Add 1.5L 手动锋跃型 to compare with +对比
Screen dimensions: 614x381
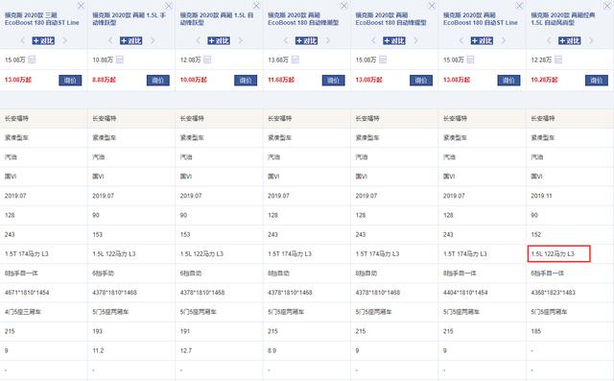click(x=131, y=40)
